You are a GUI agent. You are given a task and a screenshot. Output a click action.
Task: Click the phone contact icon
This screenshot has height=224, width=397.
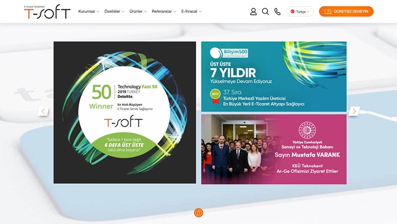pos(277,11)
